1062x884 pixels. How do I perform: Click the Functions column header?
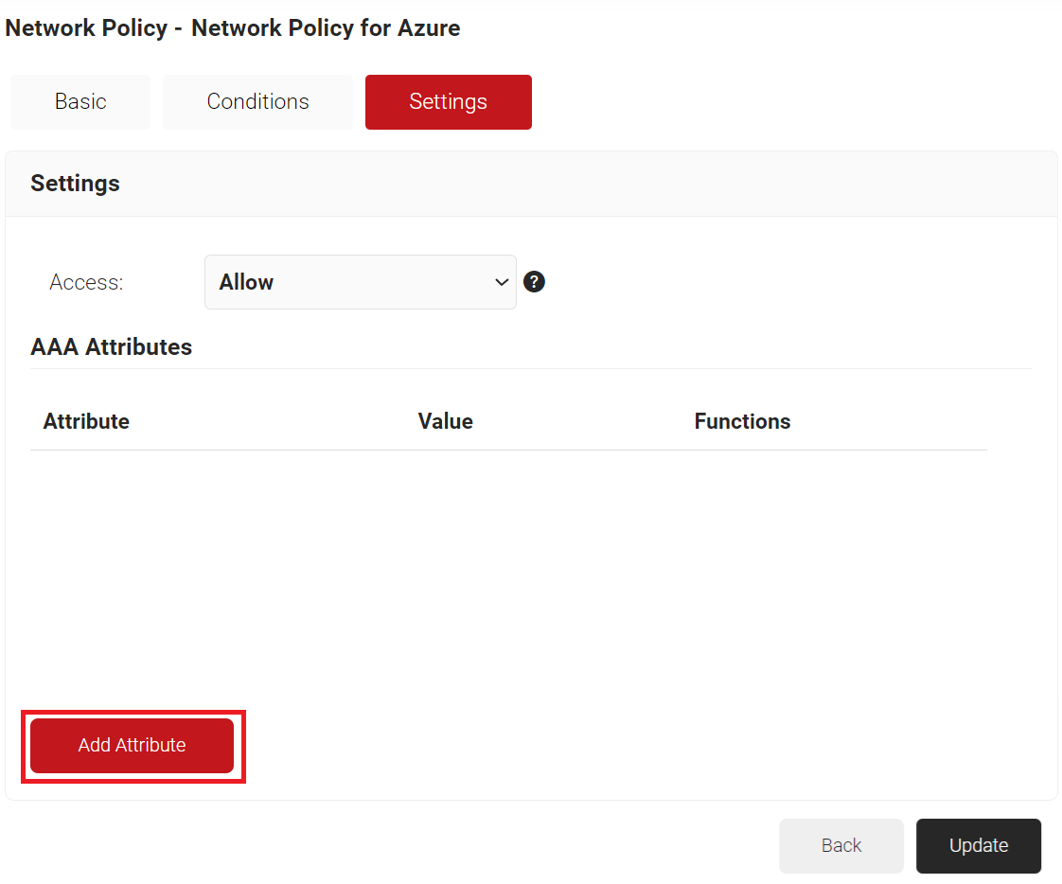(x=742, y=421)
